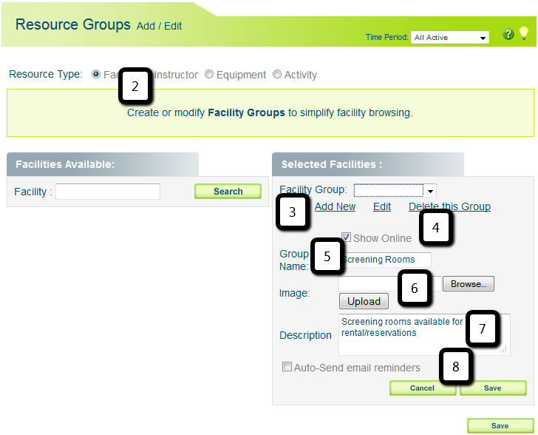Click the bottom page Save button
The image size is (538, 435).
[500, 426]
